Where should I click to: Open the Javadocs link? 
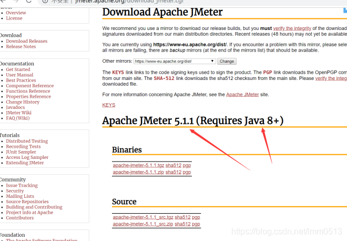15,107
